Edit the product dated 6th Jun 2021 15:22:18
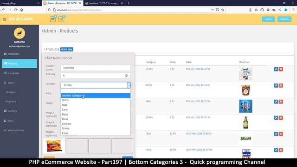 [x=276, y=69]
